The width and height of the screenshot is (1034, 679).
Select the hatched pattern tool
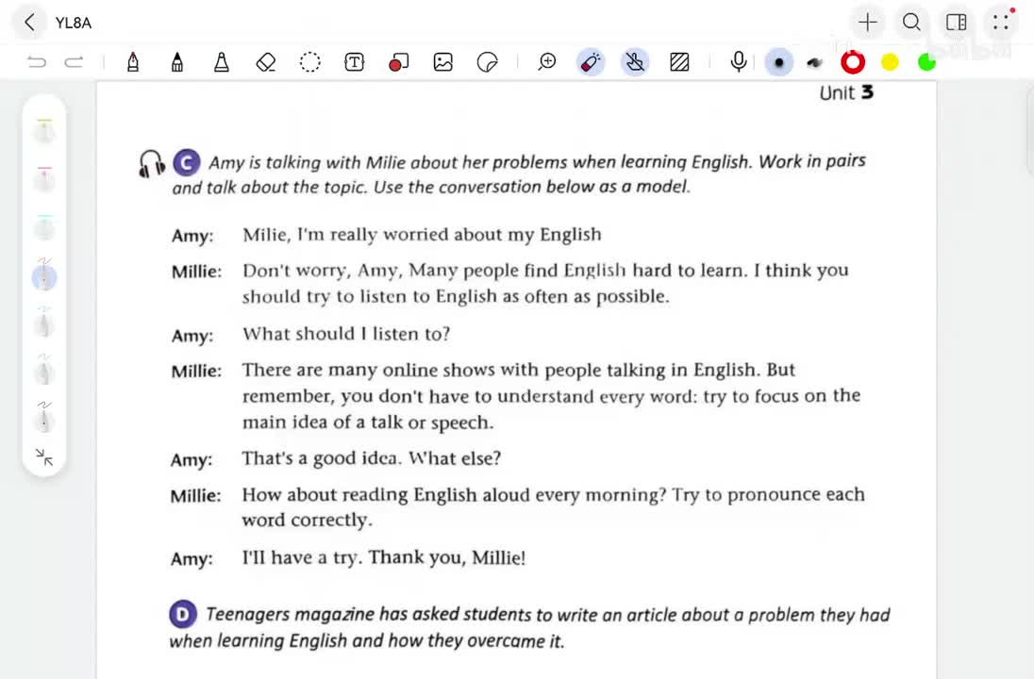tap(679, 62)
